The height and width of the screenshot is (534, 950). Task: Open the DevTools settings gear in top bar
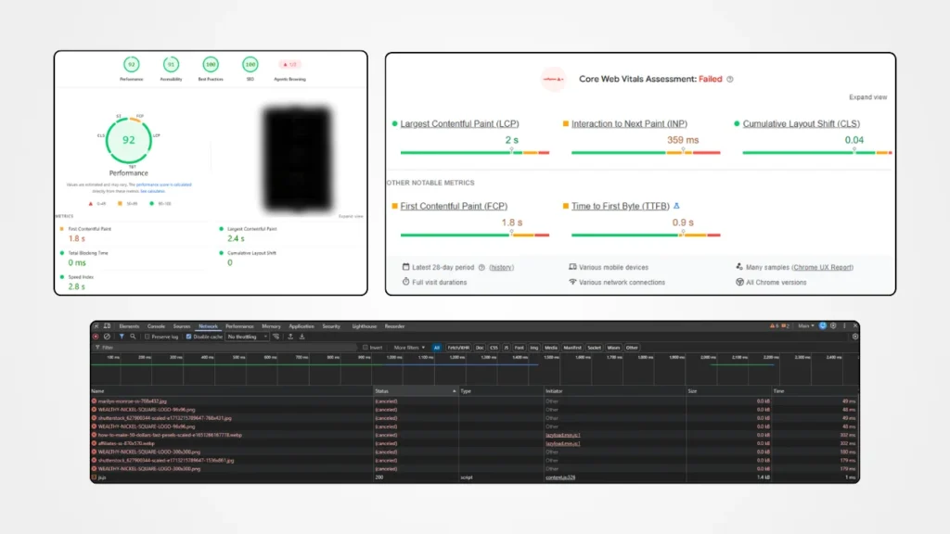click(834, 325)
